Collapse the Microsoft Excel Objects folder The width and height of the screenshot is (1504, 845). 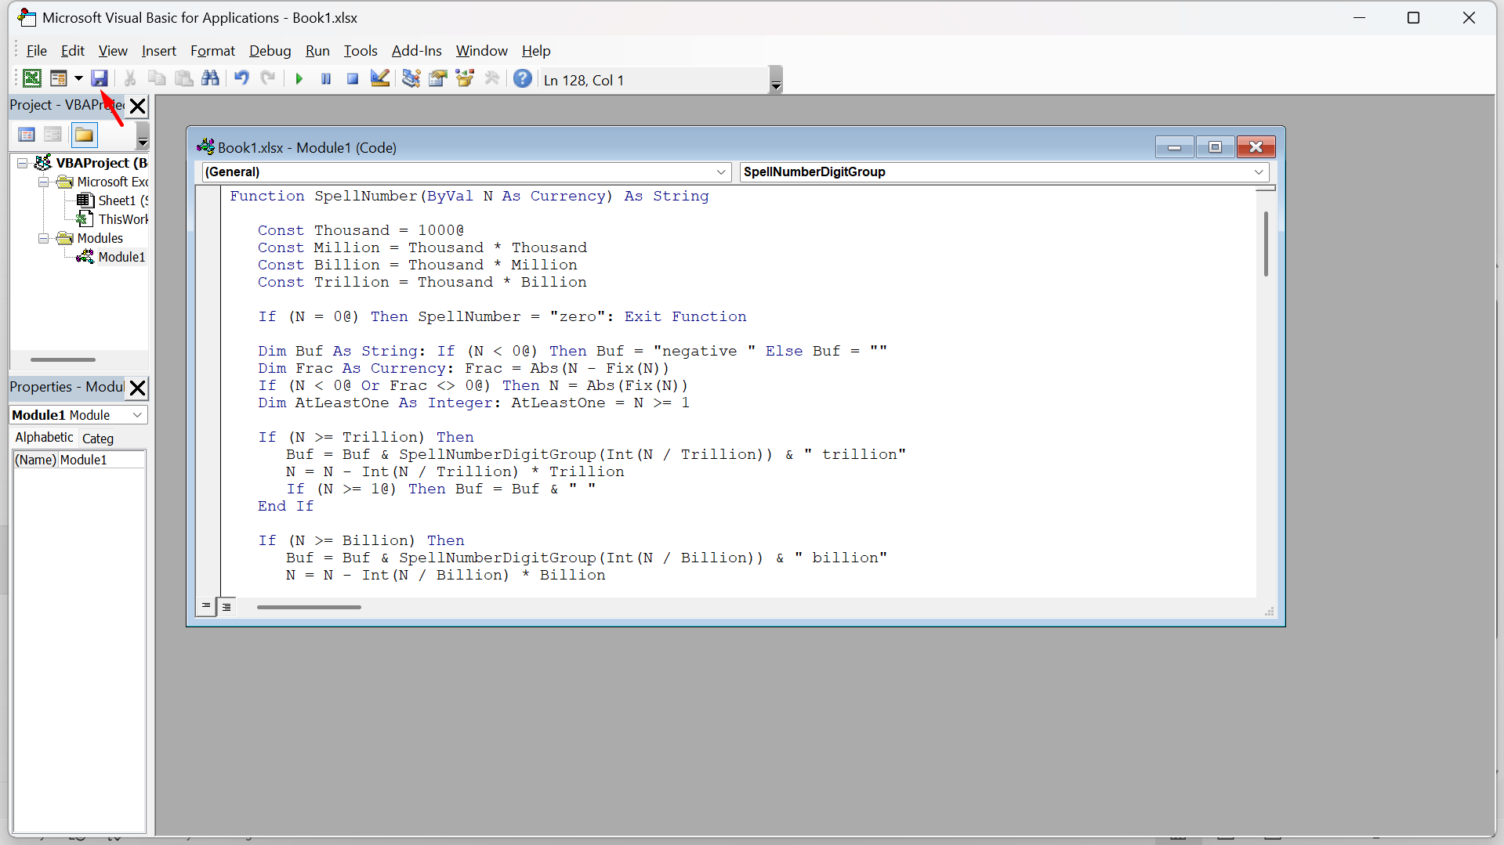pyautogui.click(x=44, y=182)
